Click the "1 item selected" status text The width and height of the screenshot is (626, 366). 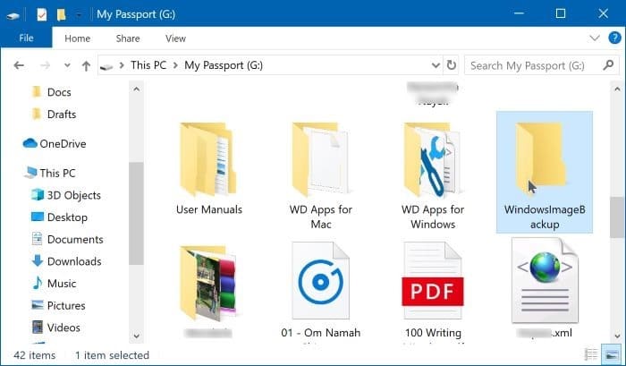(112, 355)
